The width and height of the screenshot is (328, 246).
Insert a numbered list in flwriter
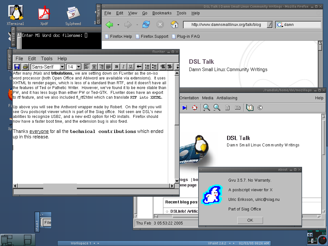click(147, 67)
